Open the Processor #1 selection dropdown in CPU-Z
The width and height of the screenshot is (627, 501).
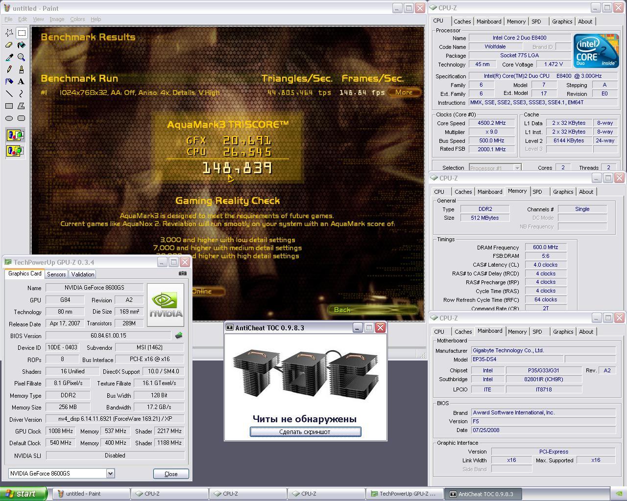click(517, 168)
